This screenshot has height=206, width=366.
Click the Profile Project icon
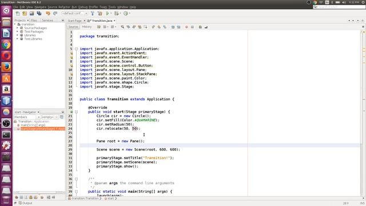click(x=126, y=13)
